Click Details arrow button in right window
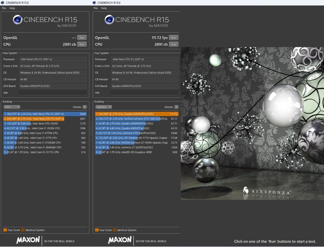The image size is (324, 247). coord(176,107)
